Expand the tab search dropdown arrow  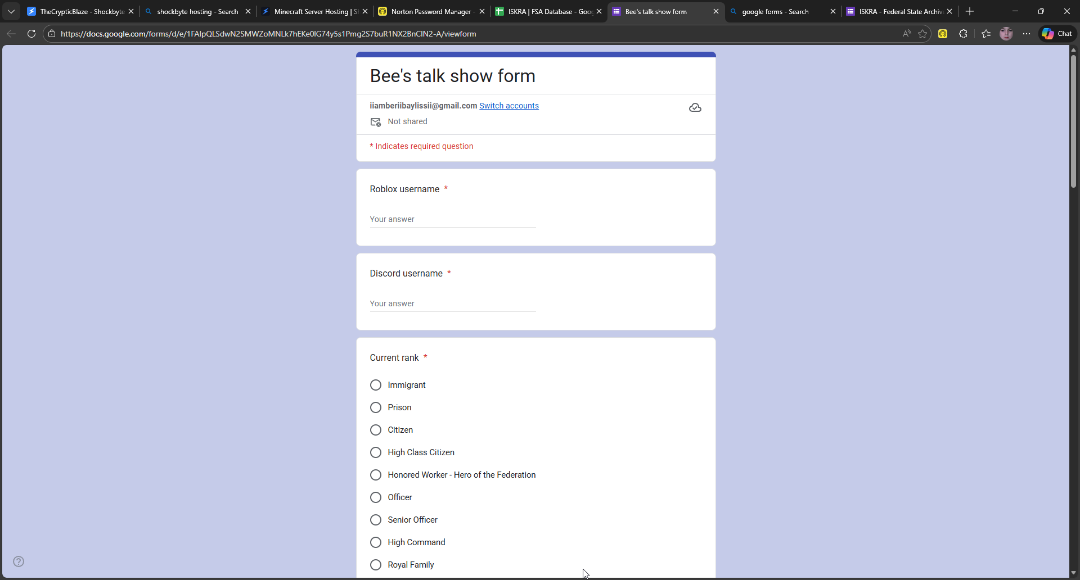pyautogui.click(x=11, y=11)
